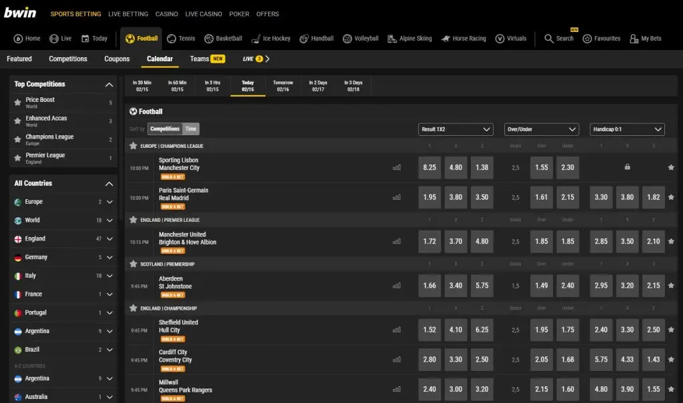This screenshot has height=403, width=683.
Task: Switch to the Featured tab
Action: pos(19,59)
